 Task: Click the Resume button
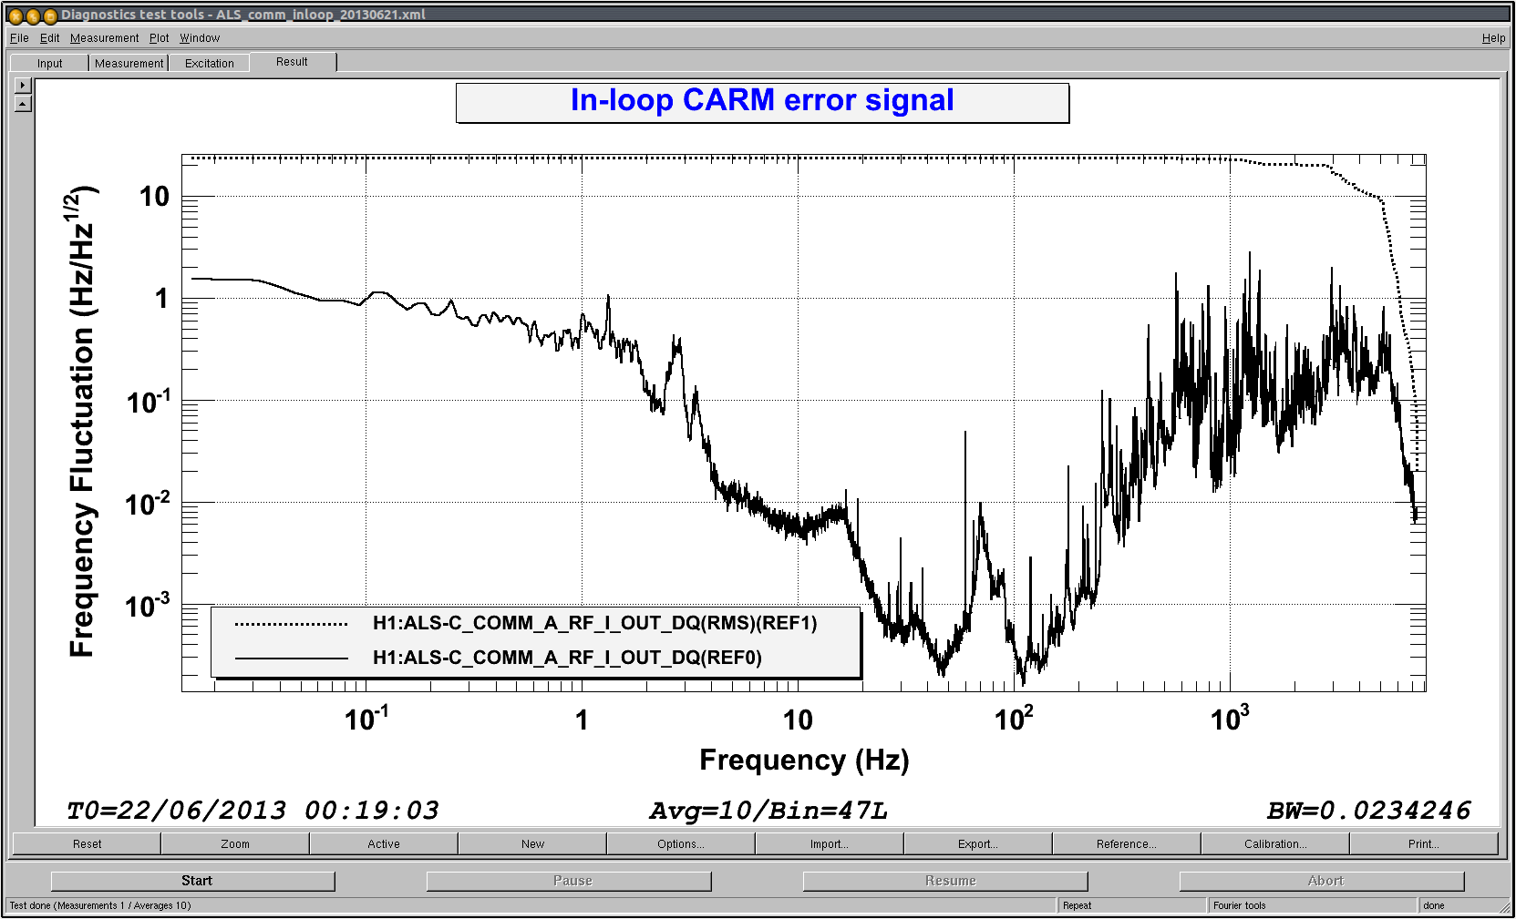click(945, 881)
